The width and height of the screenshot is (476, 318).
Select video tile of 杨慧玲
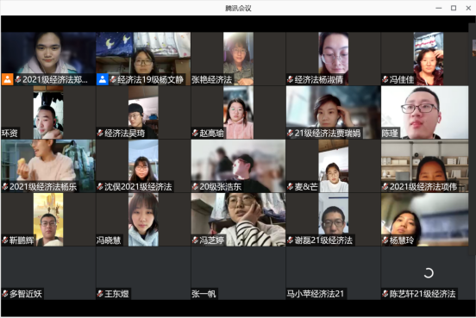[425, 220]
